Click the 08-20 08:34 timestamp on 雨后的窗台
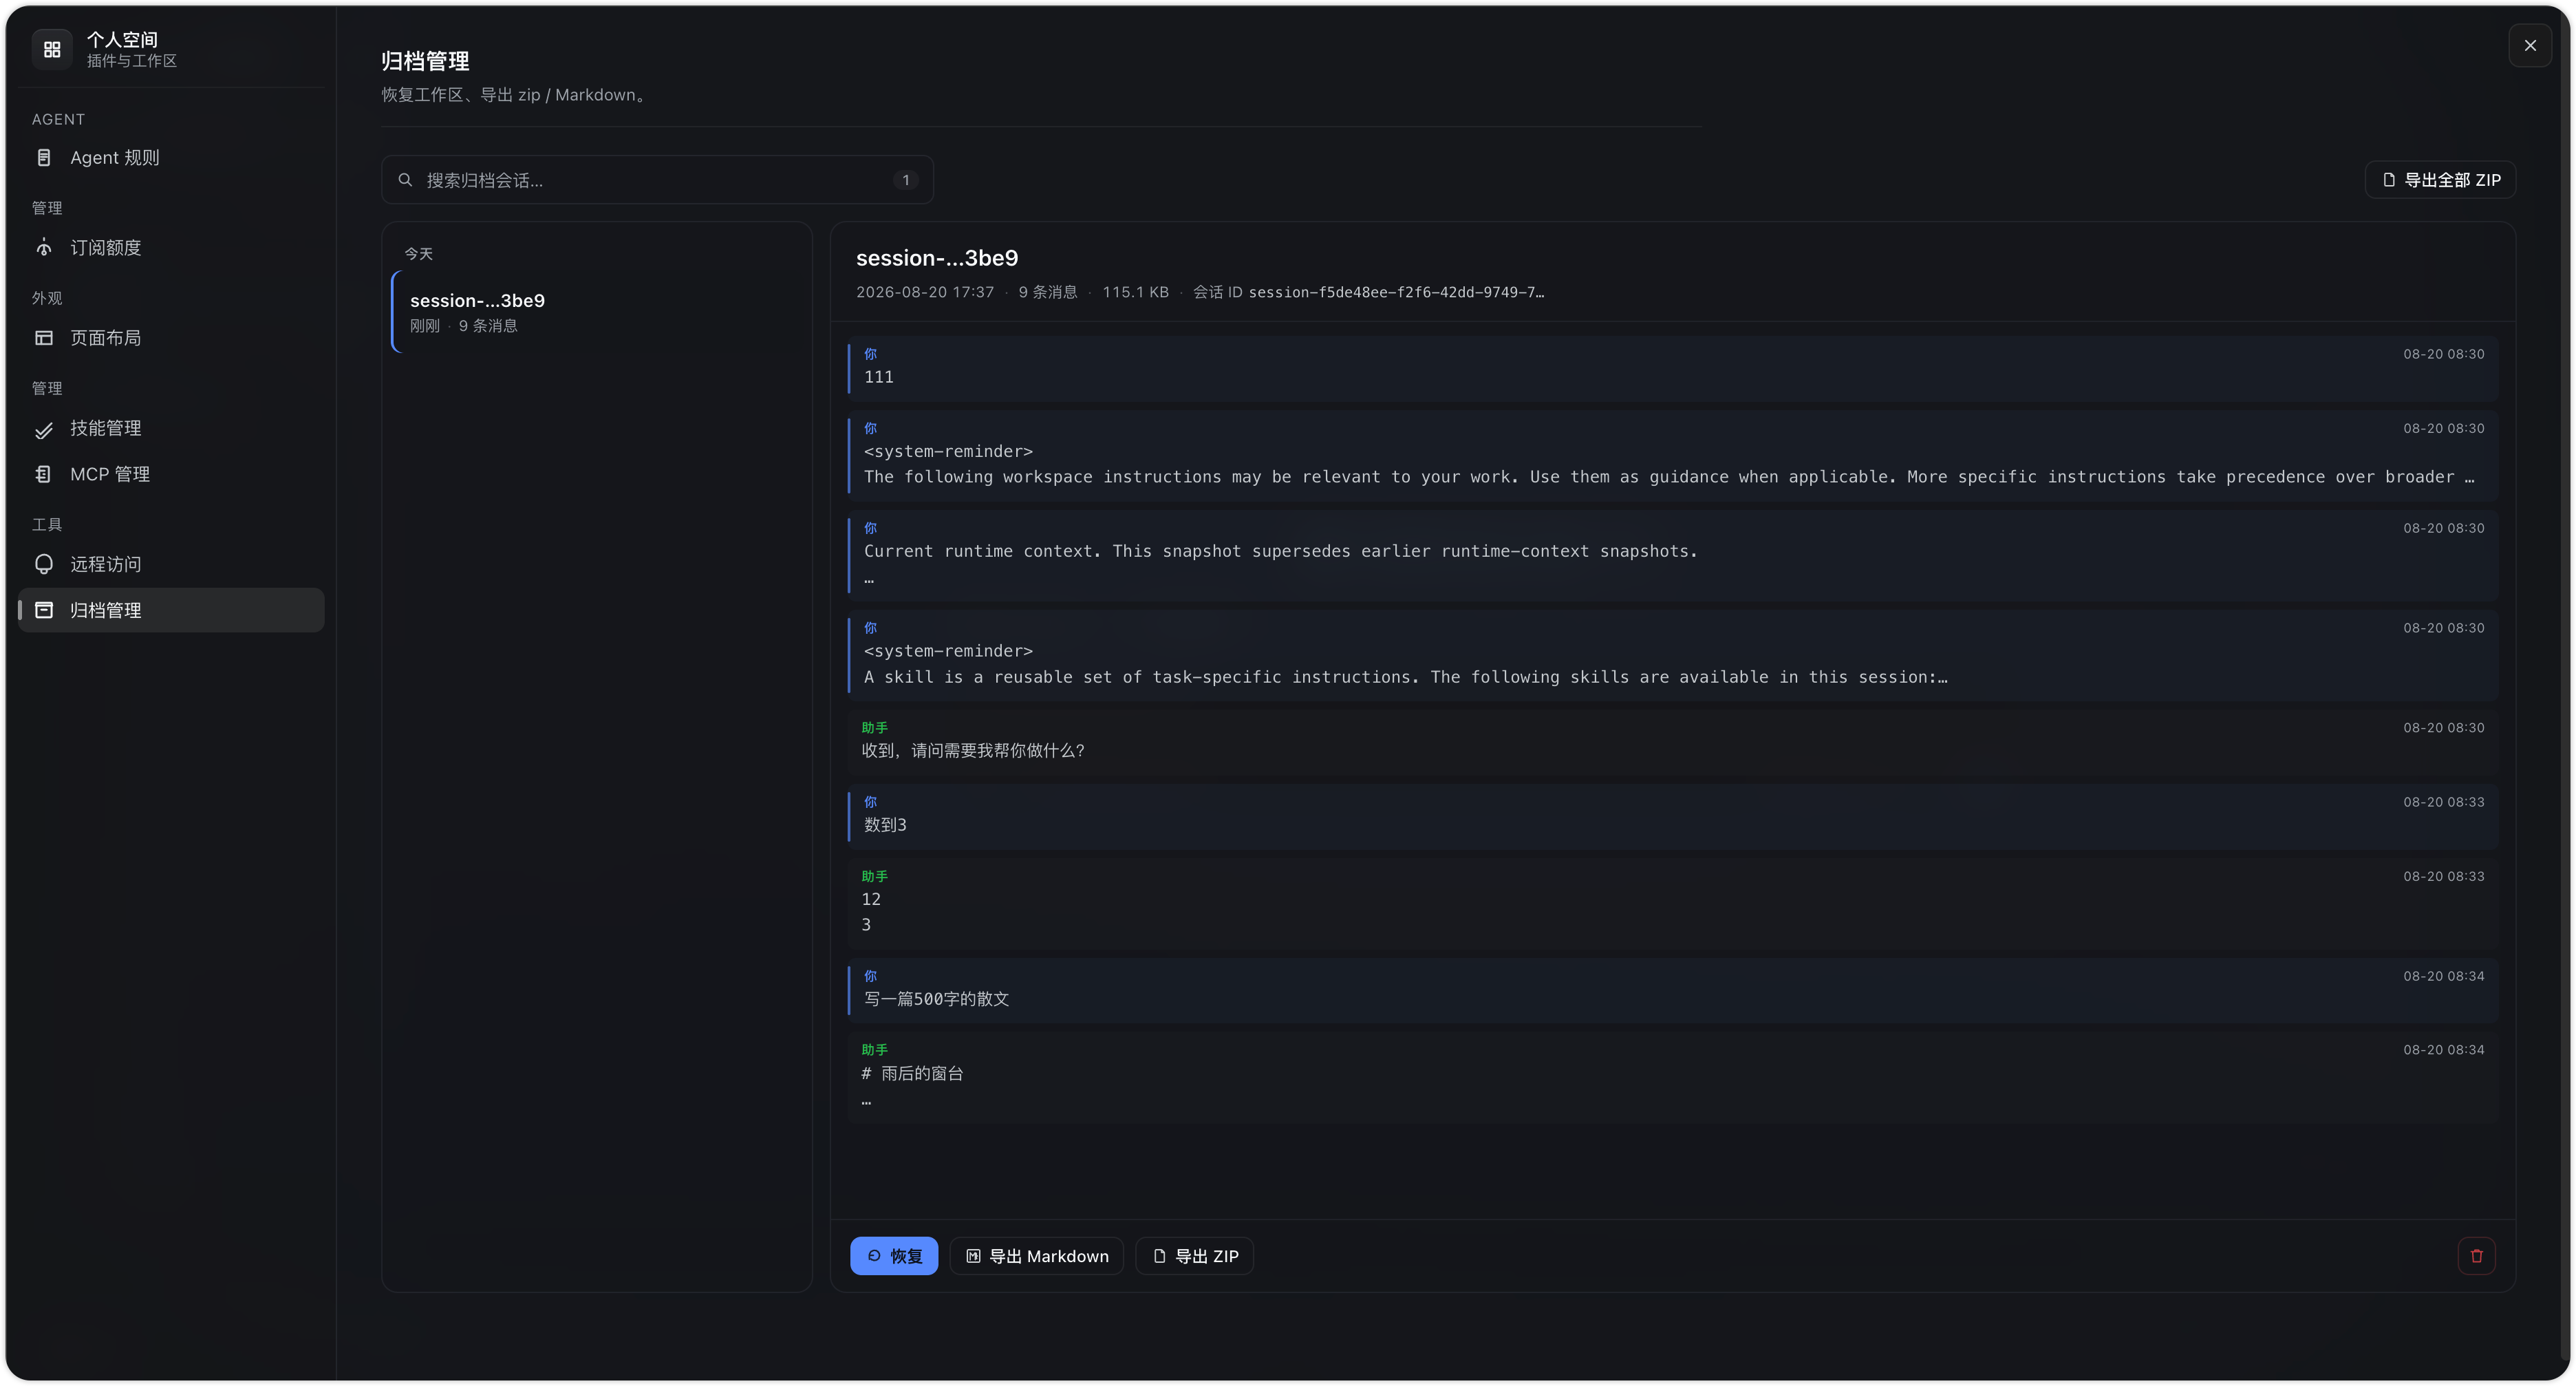Image resolution: width=2576 pixels, height=1386 pixels. [x=2443, y=1050]
